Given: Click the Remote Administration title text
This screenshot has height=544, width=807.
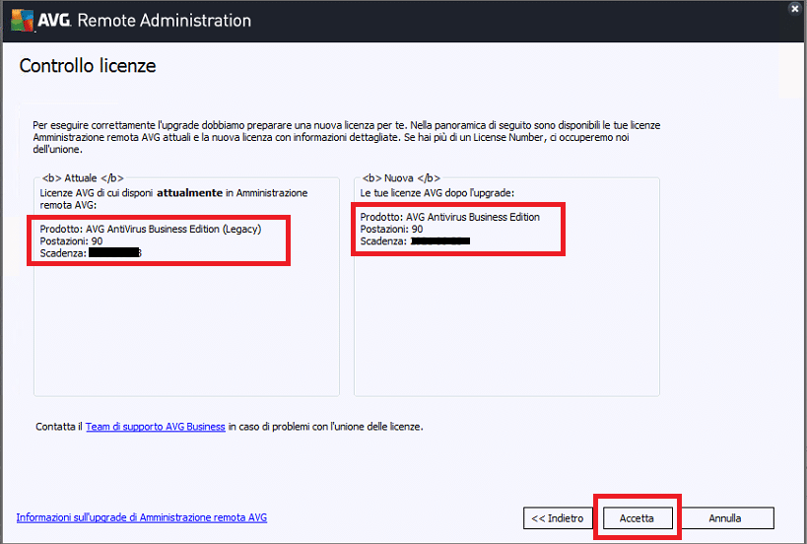Looking at the screenshot, I should point(165,21).
